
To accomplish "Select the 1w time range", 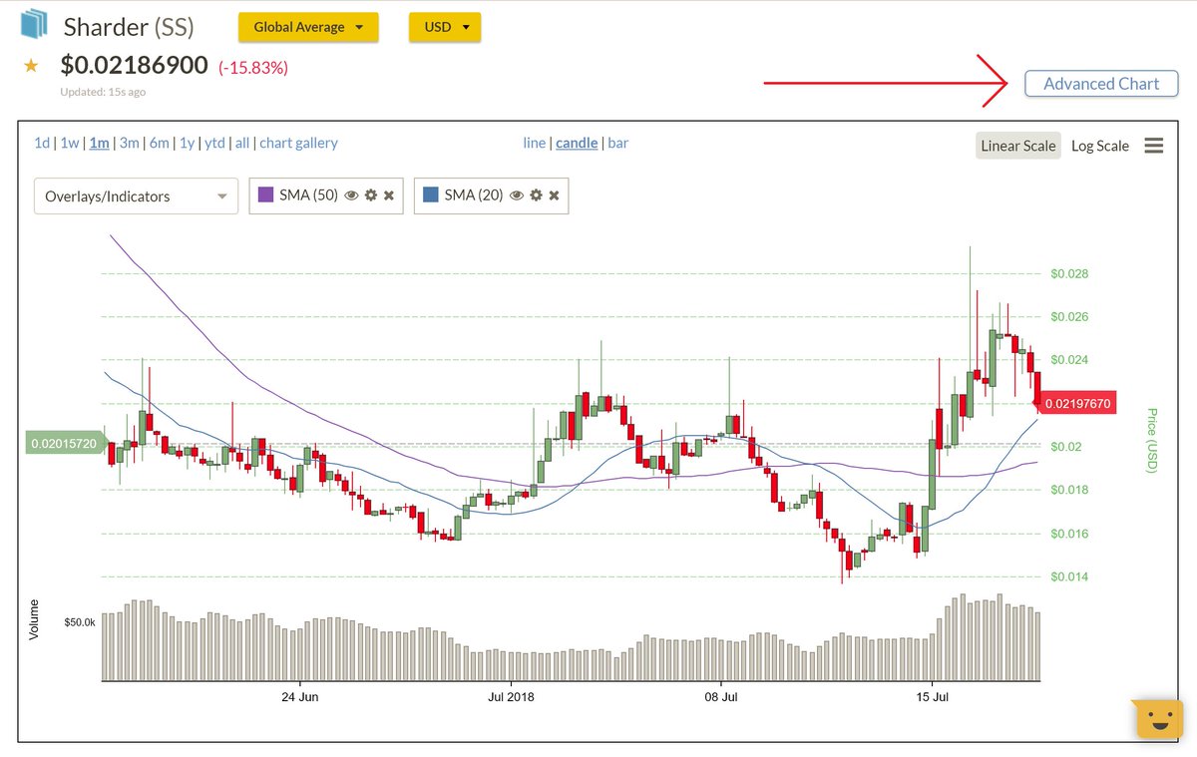I will (x=70, y=143).
